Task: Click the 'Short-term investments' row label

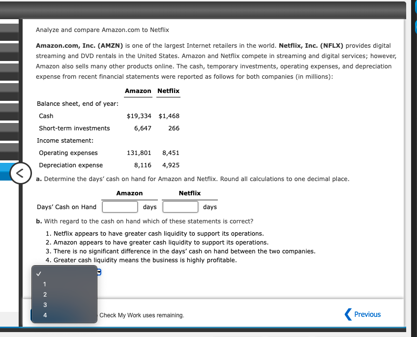Action: tap(74, 128)
